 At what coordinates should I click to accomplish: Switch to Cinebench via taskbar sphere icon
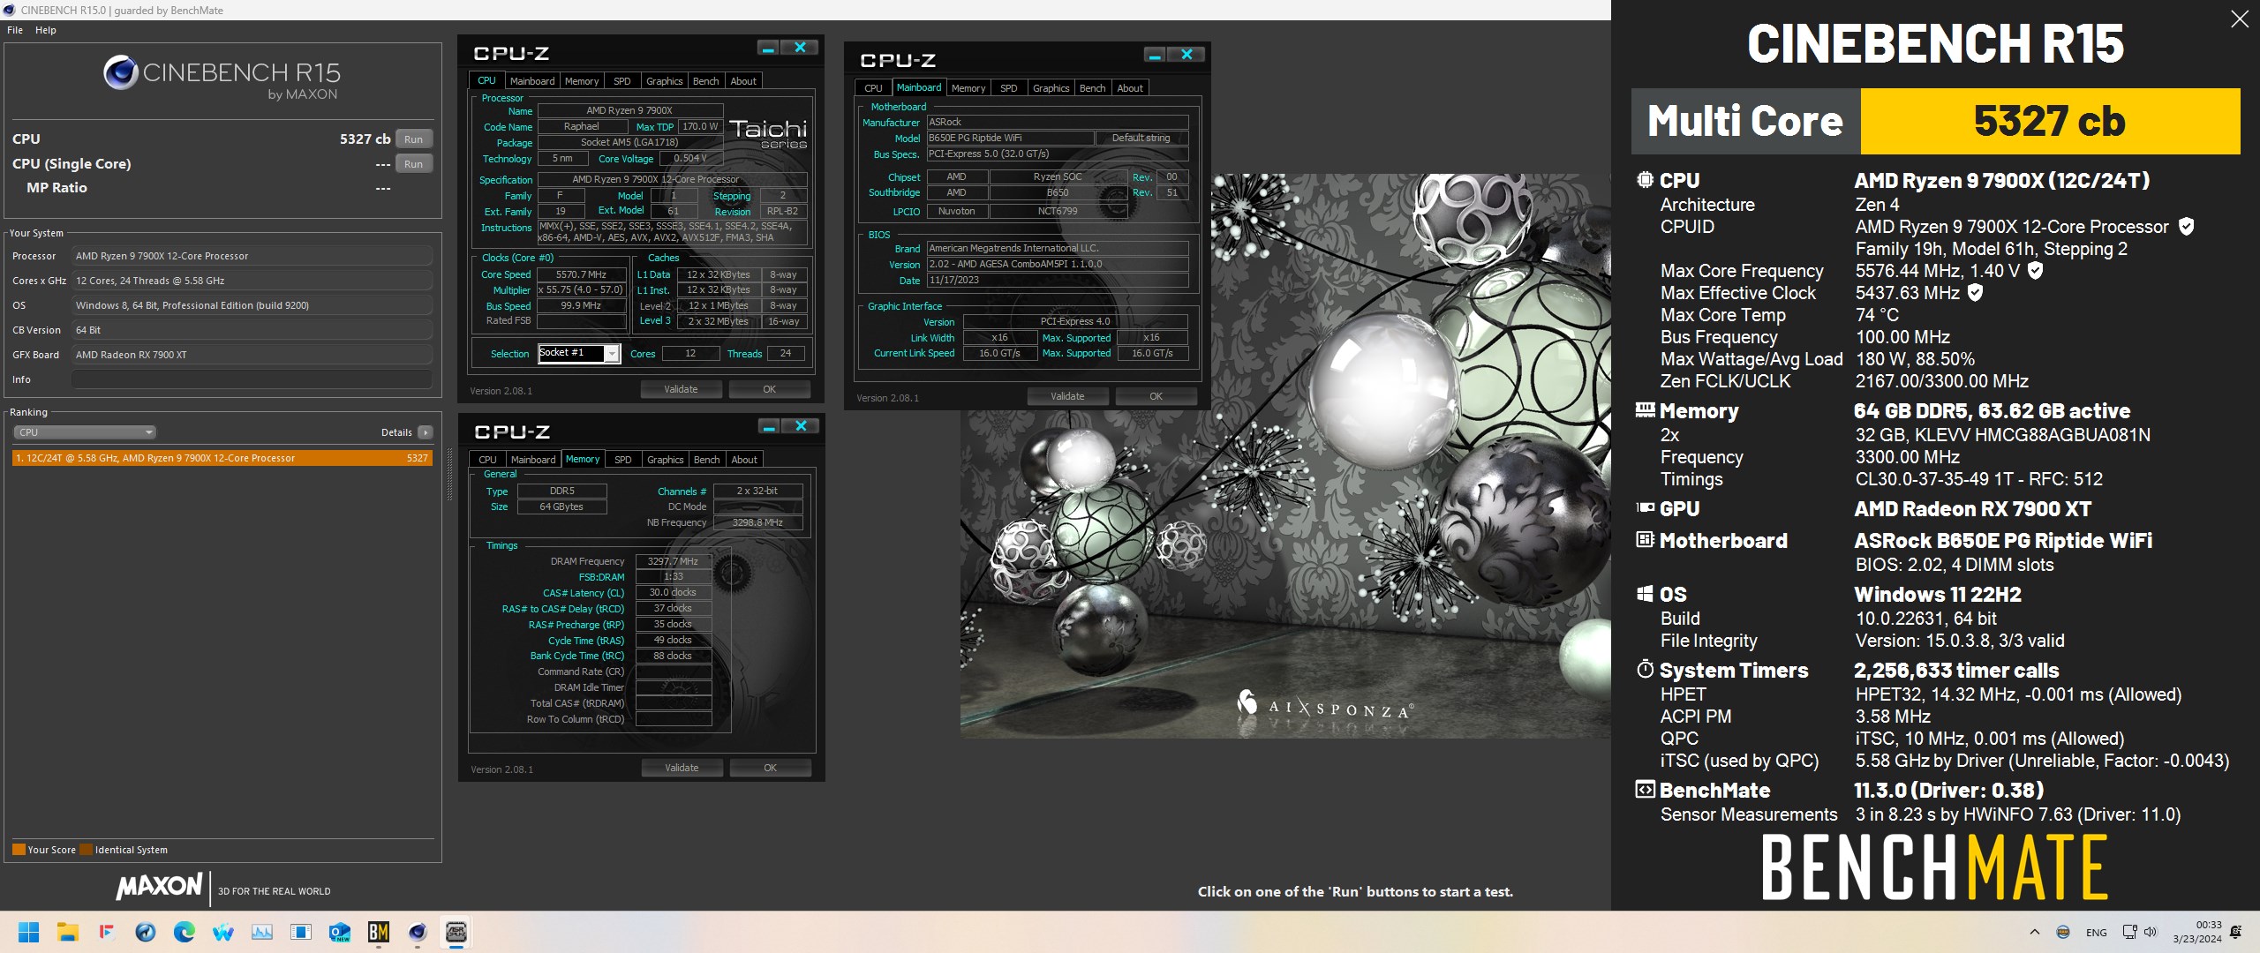[418, 932]
